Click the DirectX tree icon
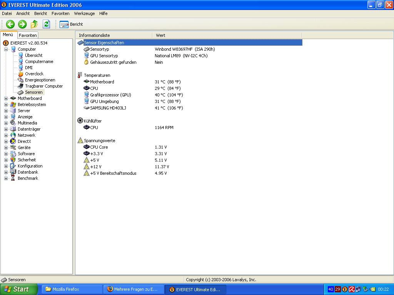Viewport: 394px width, 295px height. 13,141
